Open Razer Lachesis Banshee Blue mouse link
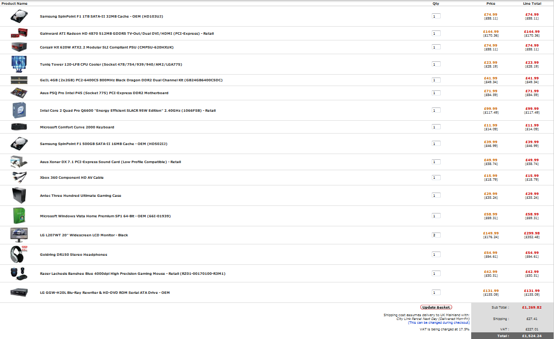The height and width of the screenshot is (339, 554). (x=132, y=274)
